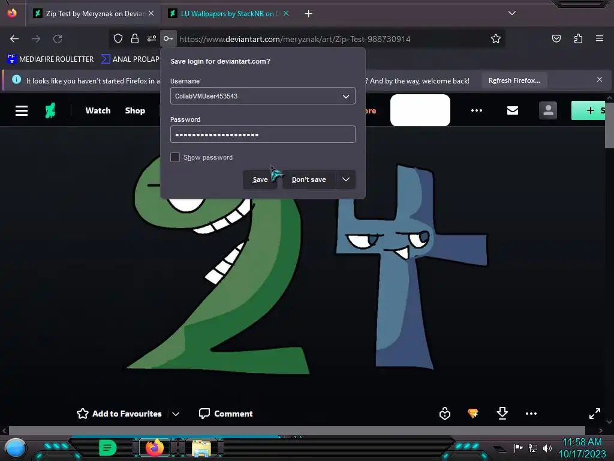Open the green notes app in taskbar
The image size is (614, 461).
(108, 448)
